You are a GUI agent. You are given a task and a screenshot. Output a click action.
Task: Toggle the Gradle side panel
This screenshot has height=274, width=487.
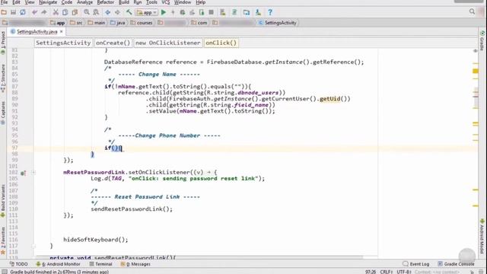[x=482, y=40]
